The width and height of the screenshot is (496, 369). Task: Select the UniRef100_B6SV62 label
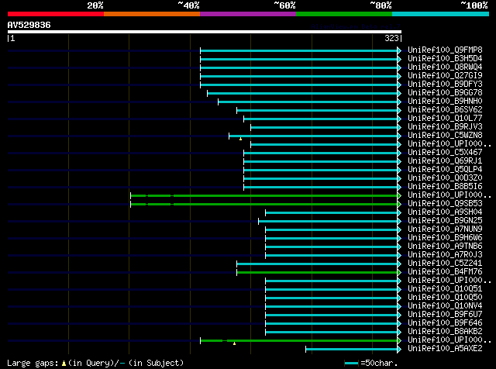pos(445,110)
